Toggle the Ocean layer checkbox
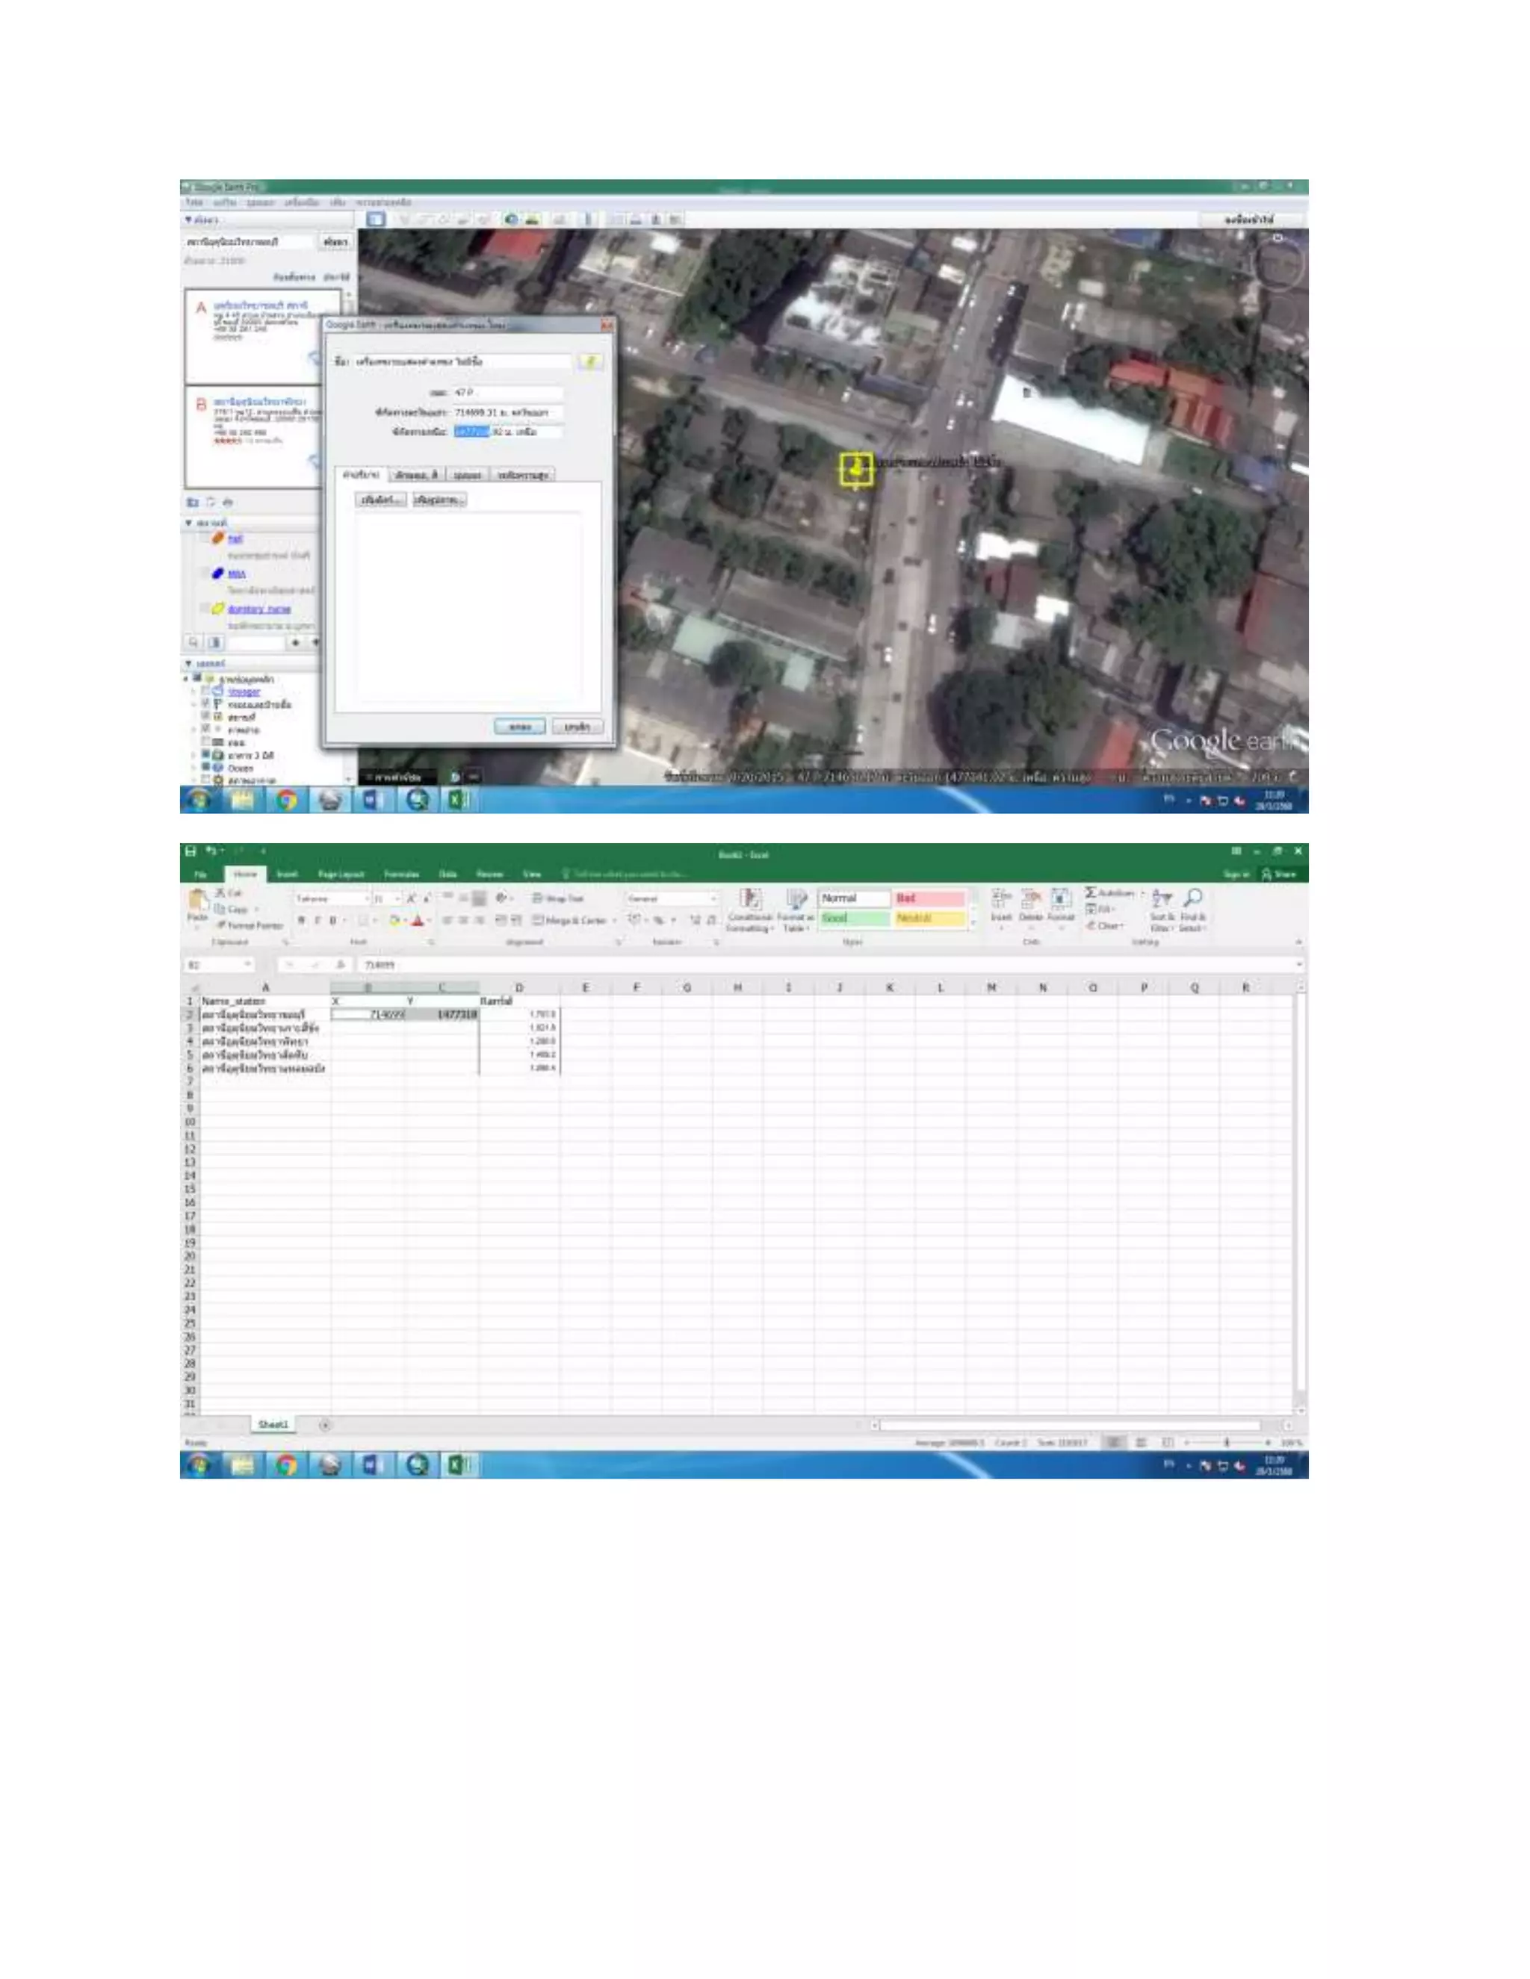The width and height of the screenshot is (1530, 1979). click(205, 768)
